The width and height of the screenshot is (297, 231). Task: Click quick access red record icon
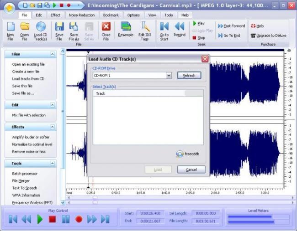tap(69, 5)
